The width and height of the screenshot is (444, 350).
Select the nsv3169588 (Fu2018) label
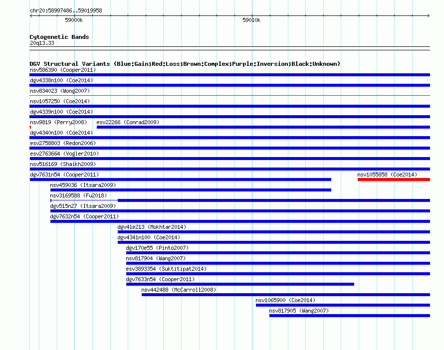[78, 195]
